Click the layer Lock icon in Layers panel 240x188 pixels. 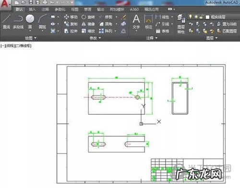point(212,24)
